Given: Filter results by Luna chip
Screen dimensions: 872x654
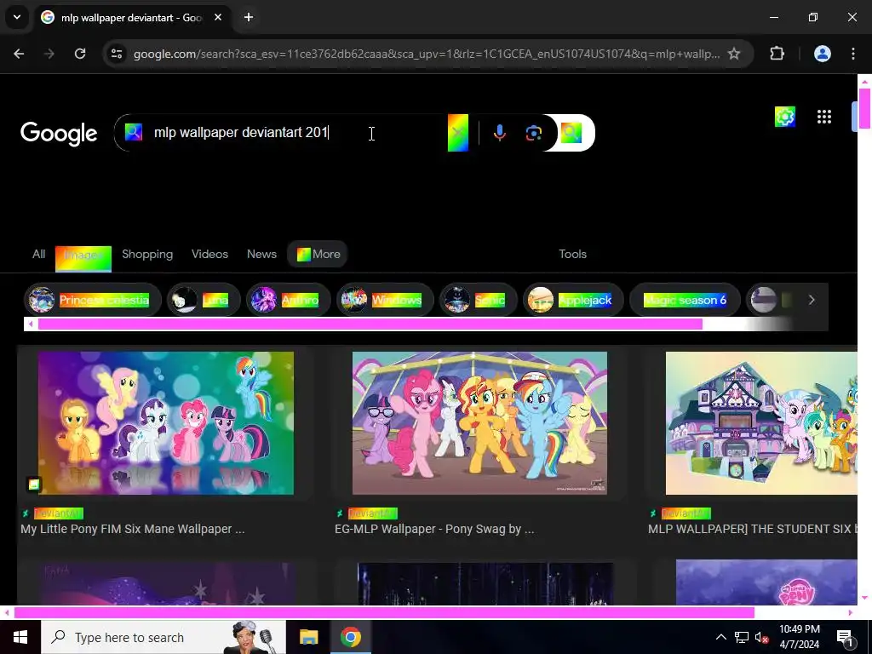Looking at the screenshot, I should coord(204,301).
